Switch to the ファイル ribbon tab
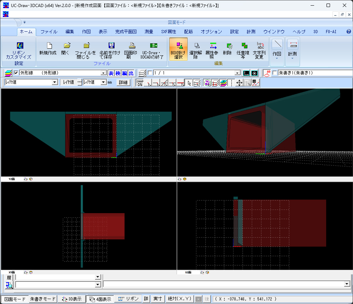This screenshot has height=304, width=353. pos(49,32)
